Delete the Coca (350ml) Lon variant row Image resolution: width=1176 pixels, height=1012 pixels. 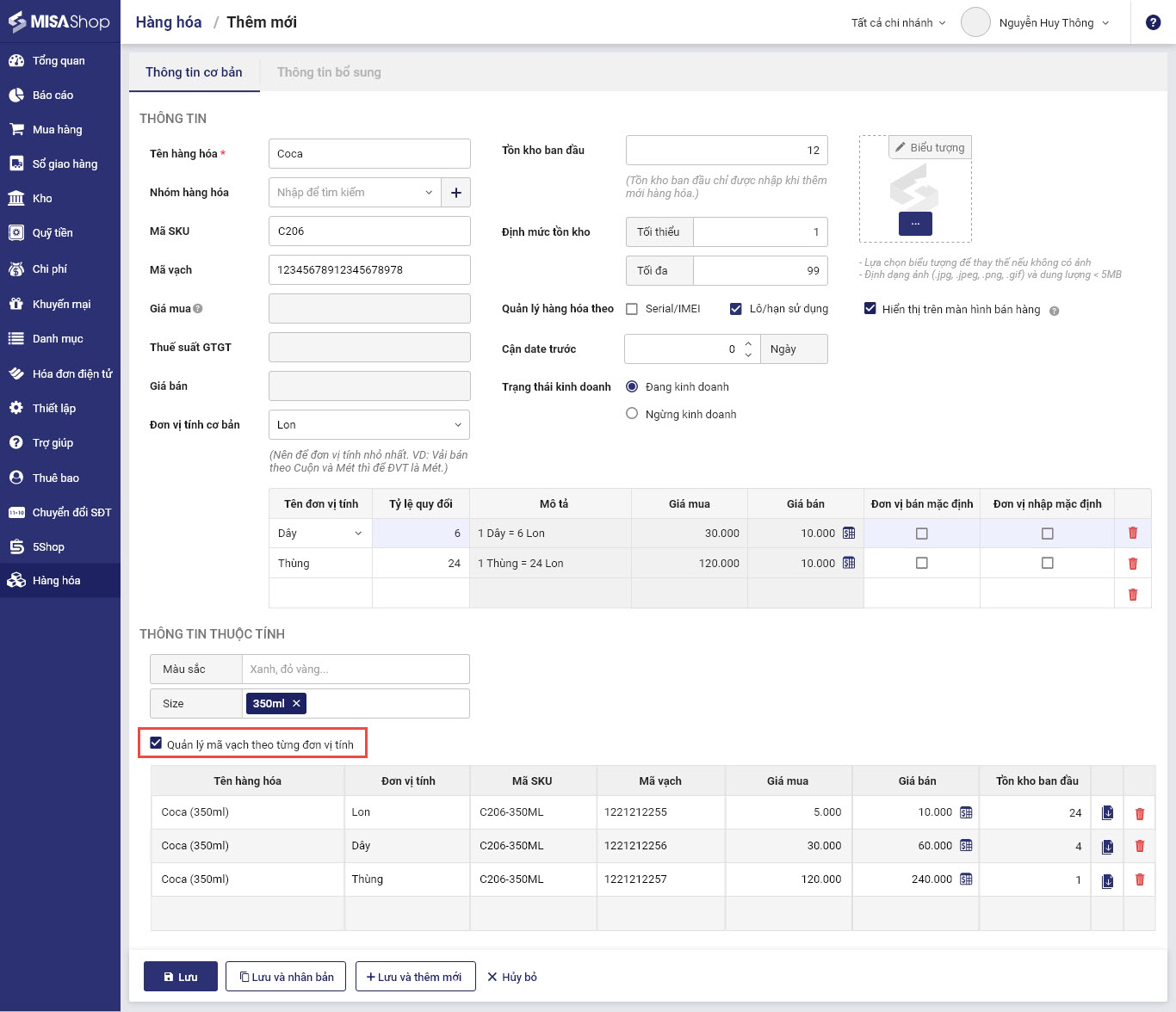pos(1139,812)
